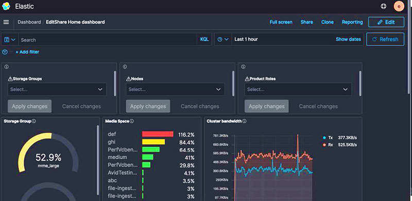The height and width of the screenshot is (201, 412).
Task: Open Full screen mode
Action: click(x=281, y=22)
